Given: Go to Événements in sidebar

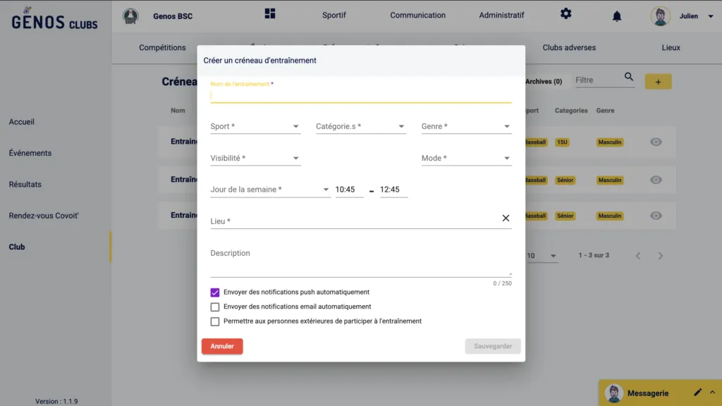Looking at the screenshot, I should pos(30,153).
